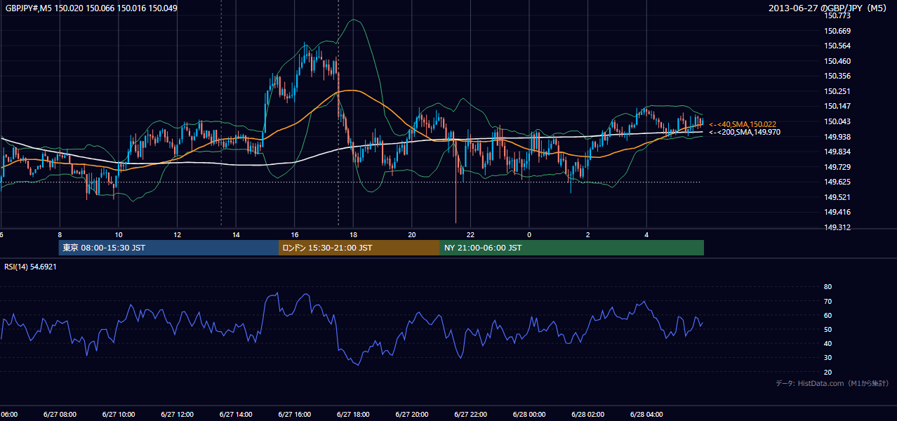Viewport: 897px width, 421px height.
Task: Click the RSI(14) 54.6921 indicator label
Action: click(x=31, y=267)
